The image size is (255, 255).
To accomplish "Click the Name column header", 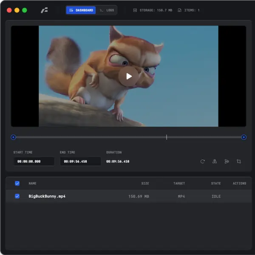I will 32,184.
